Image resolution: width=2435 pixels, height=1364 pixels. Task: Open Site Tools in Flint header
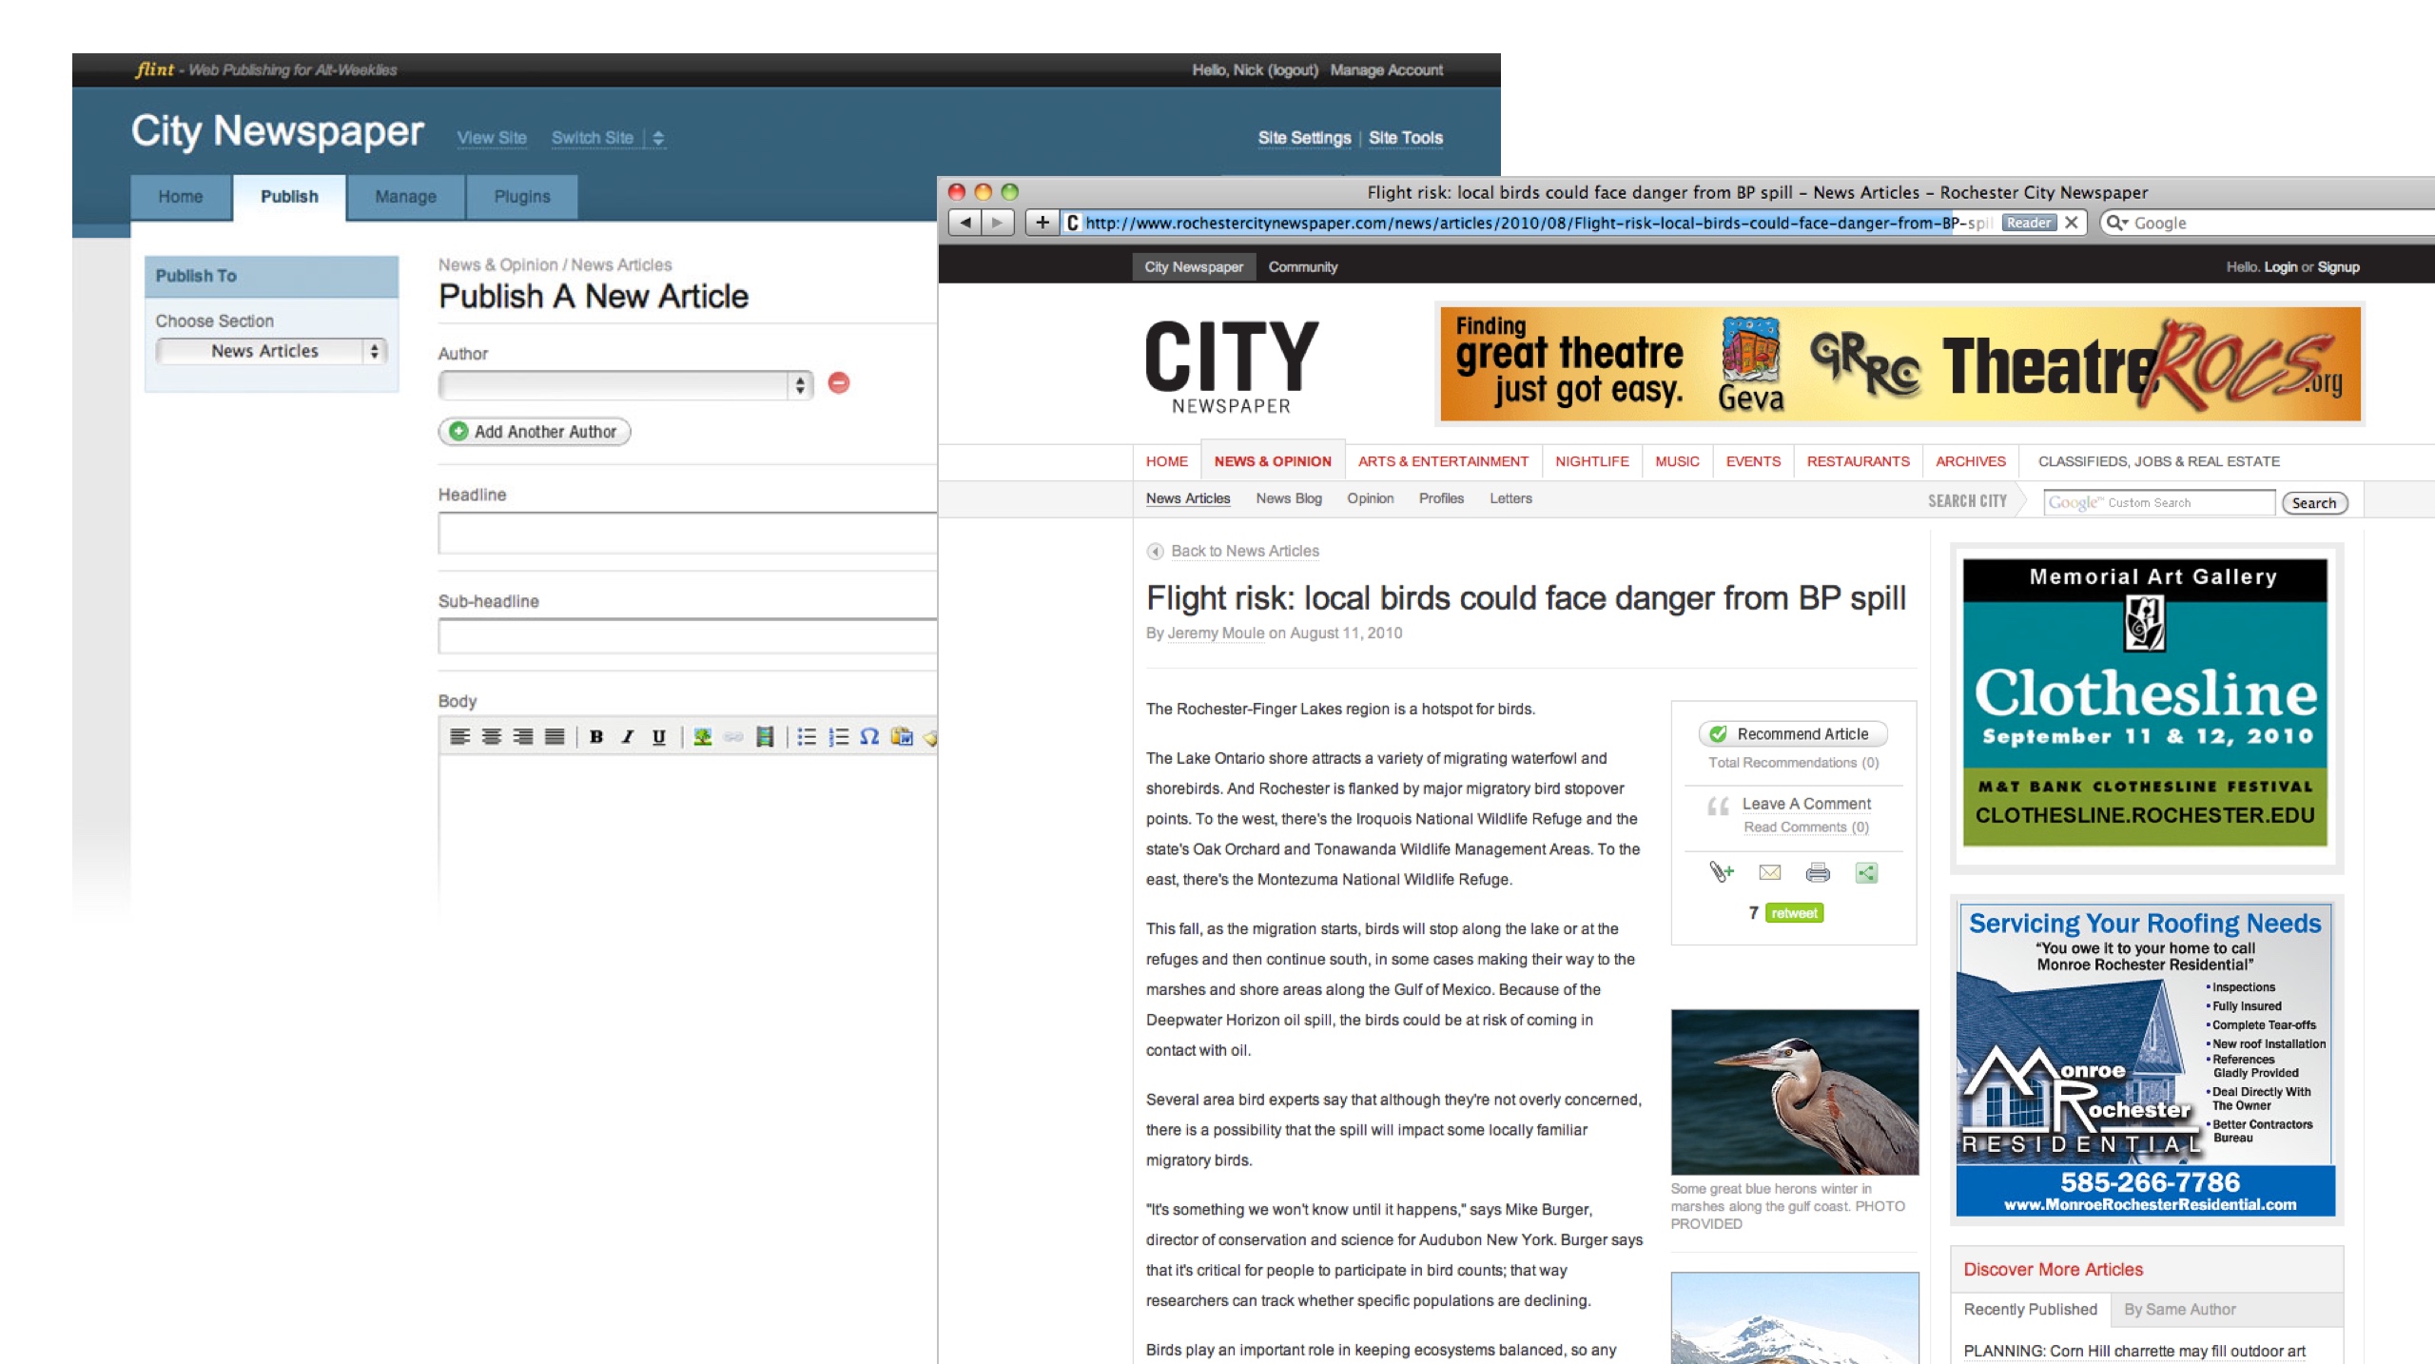[1406, 138]
